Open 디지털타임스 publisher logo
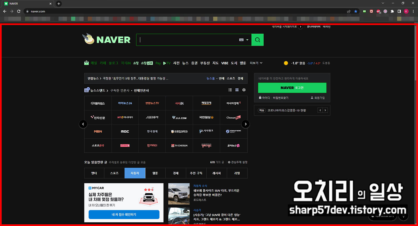 pyautogui.click(x=98, y=103)
